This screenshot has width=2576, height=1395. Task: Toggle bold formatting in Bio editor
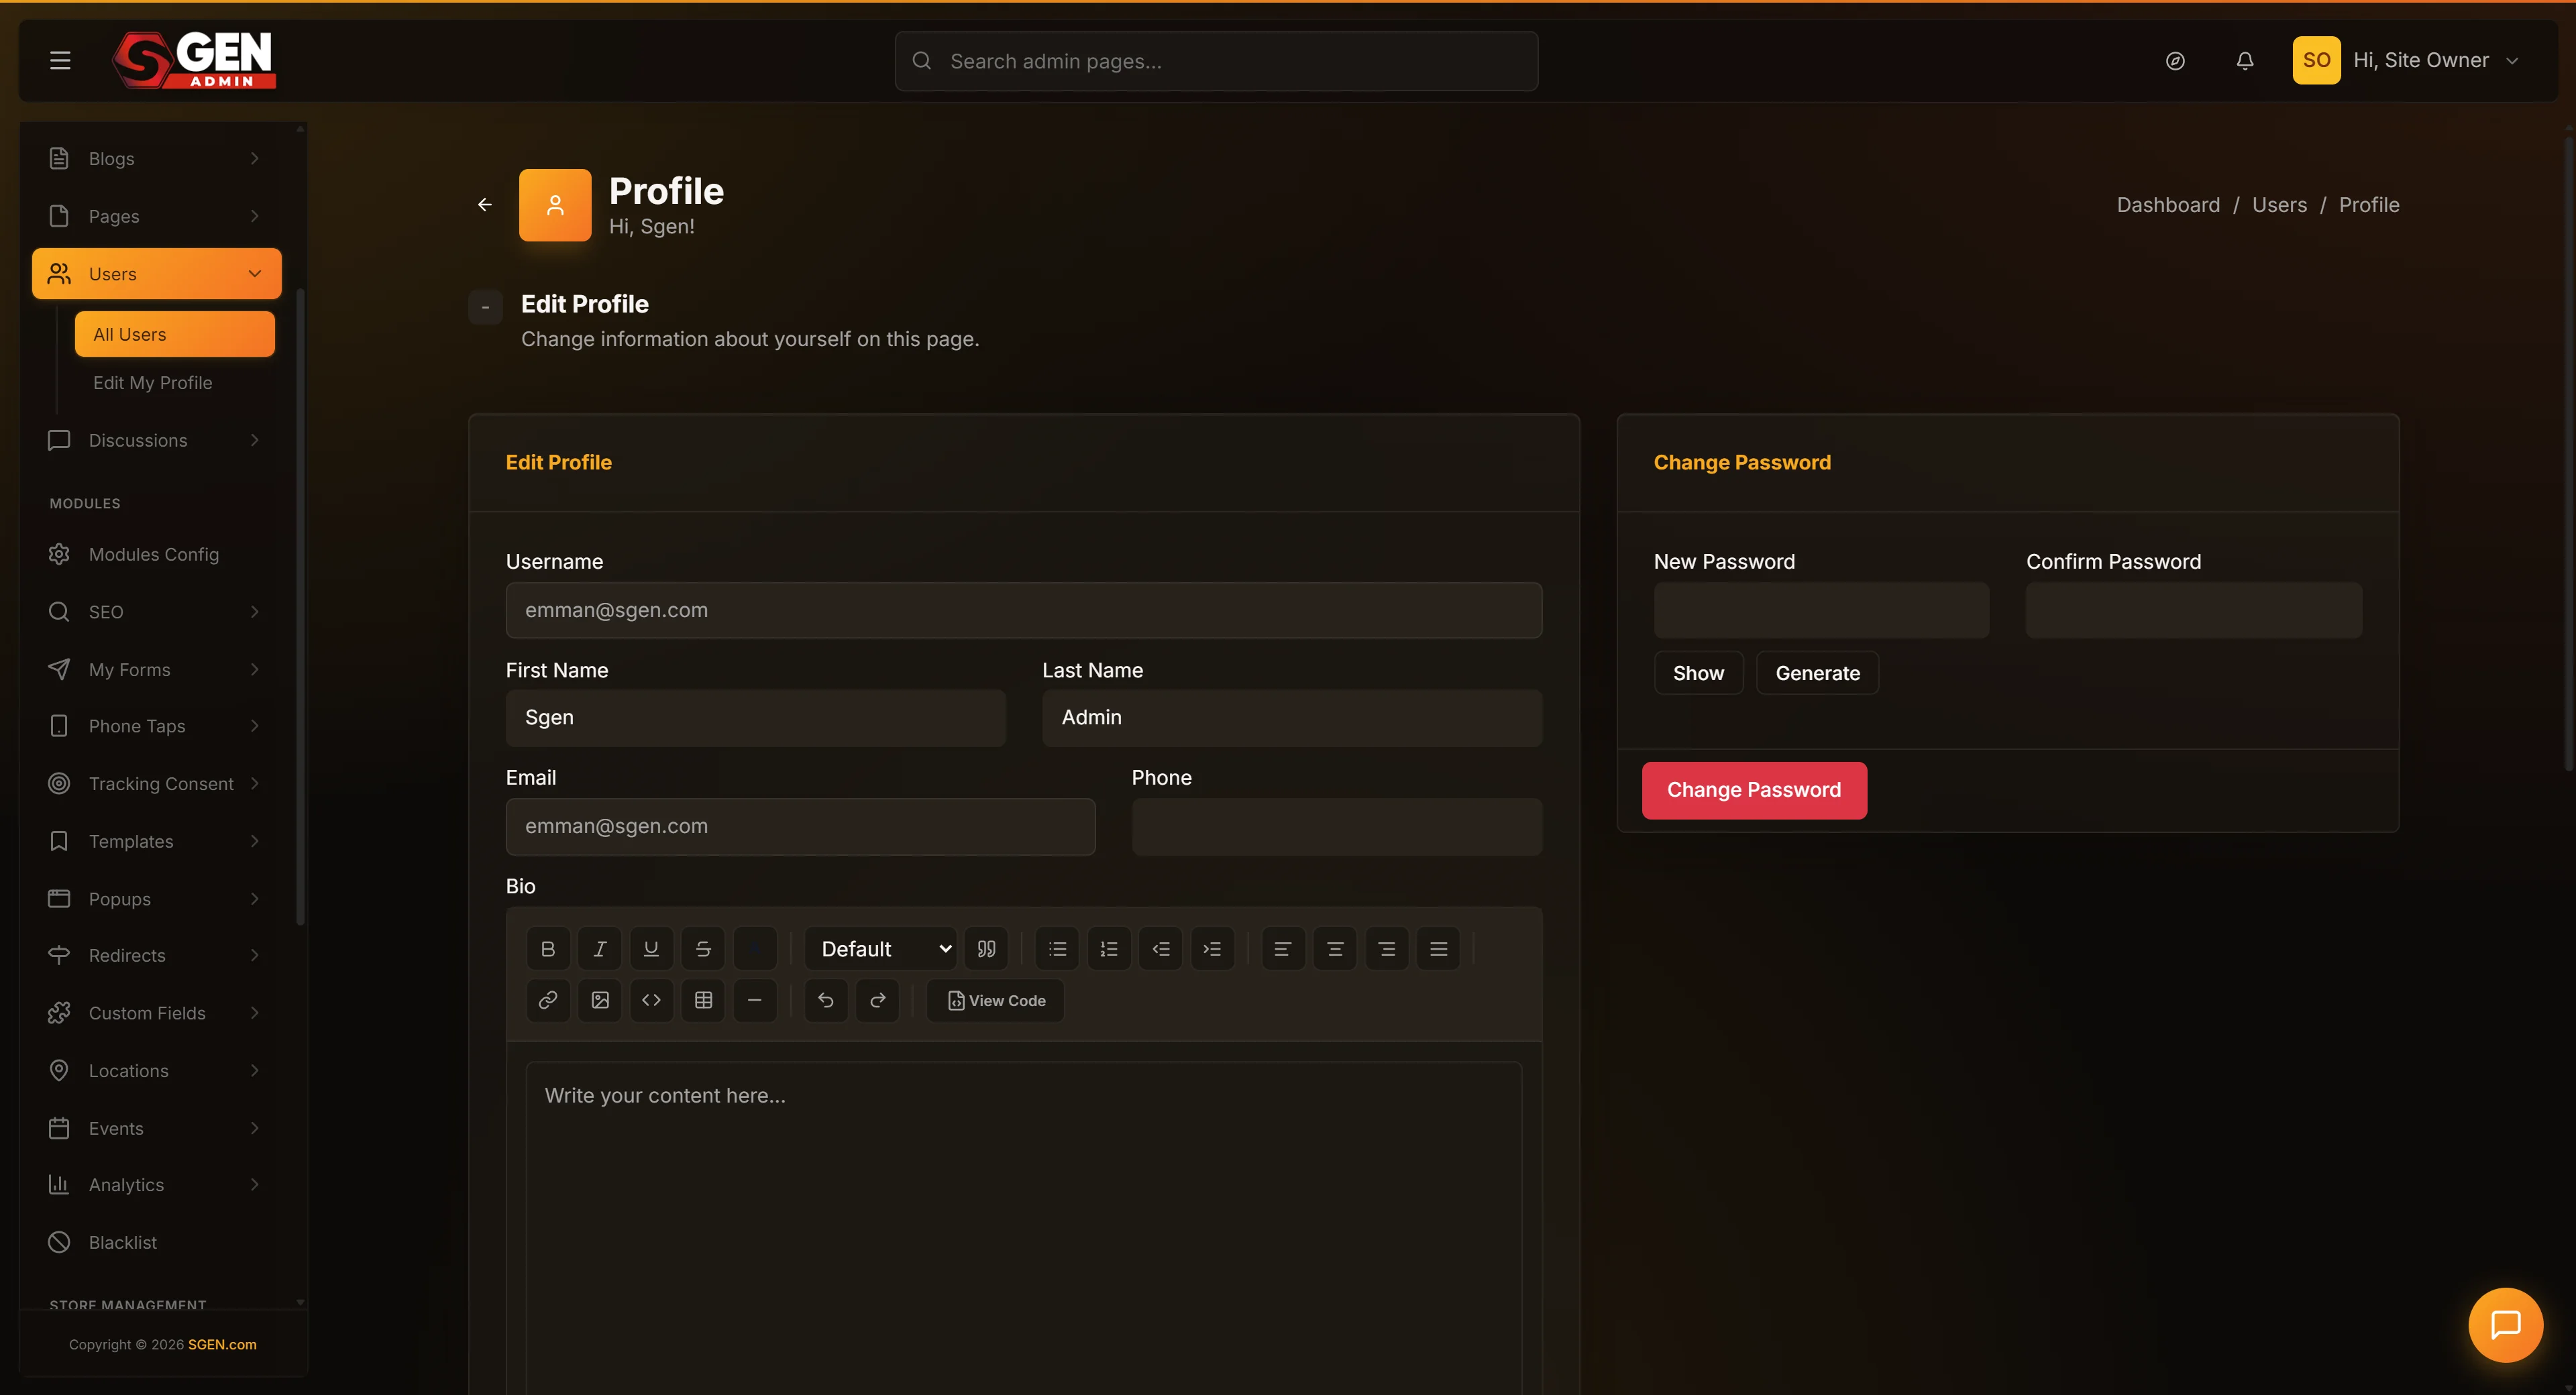[x=548, y=949]
